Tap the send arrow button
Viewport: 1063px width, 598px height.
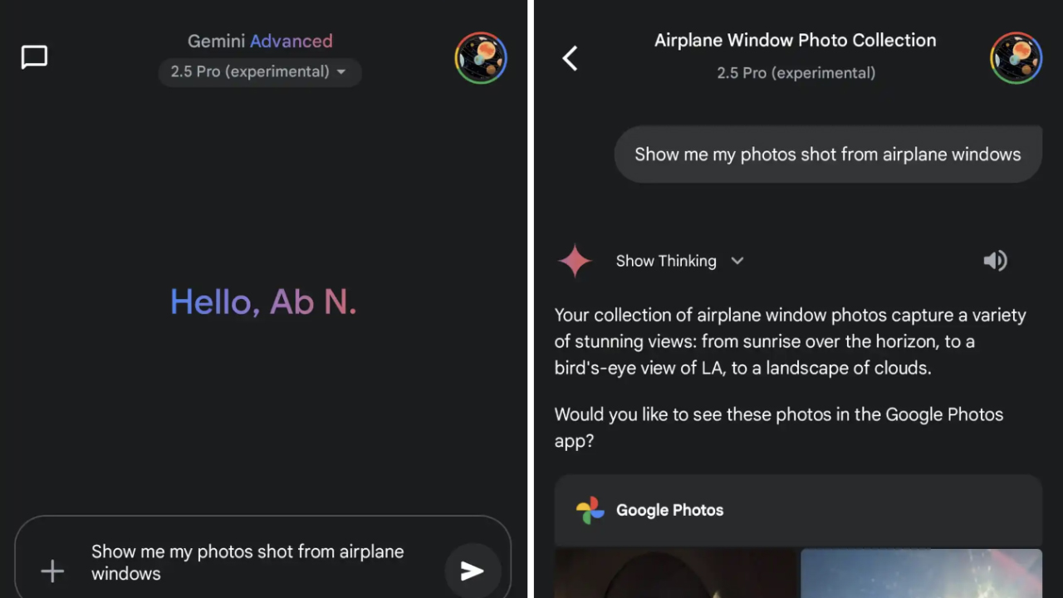472,570
